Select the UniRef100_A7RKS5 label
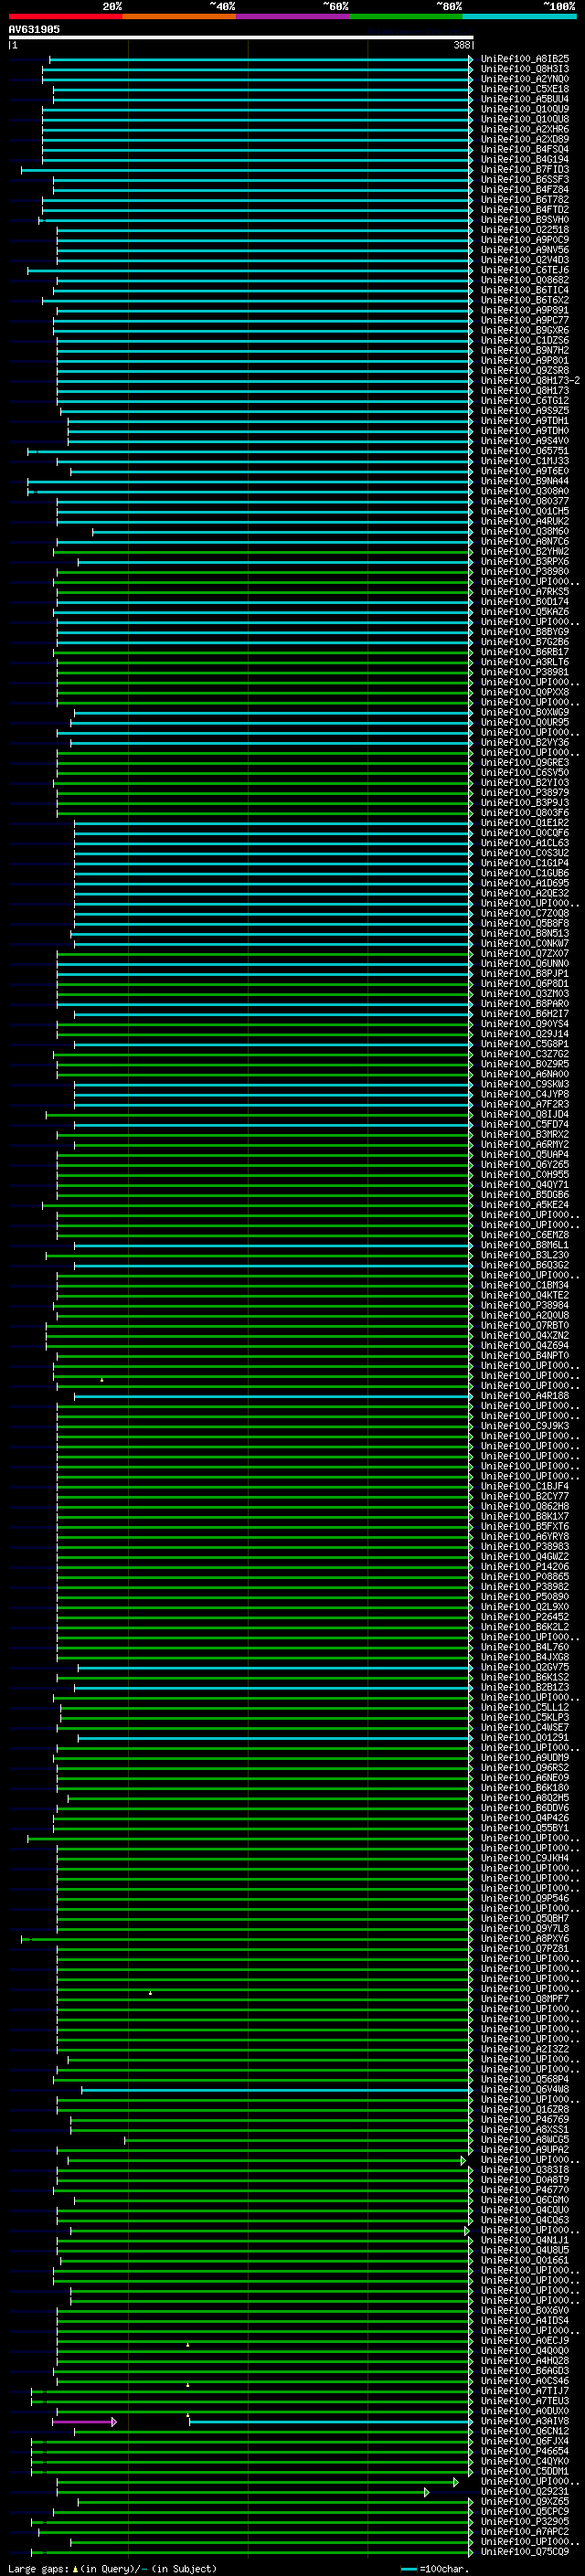The width and height of the screenshot is (585, 2576). (525, 592)
